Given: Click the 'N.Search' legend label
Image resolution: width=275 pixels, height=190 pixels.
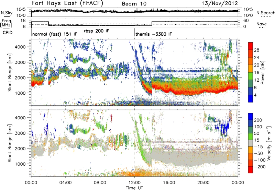Looking at the screenshot, I should tap(265, 13).
